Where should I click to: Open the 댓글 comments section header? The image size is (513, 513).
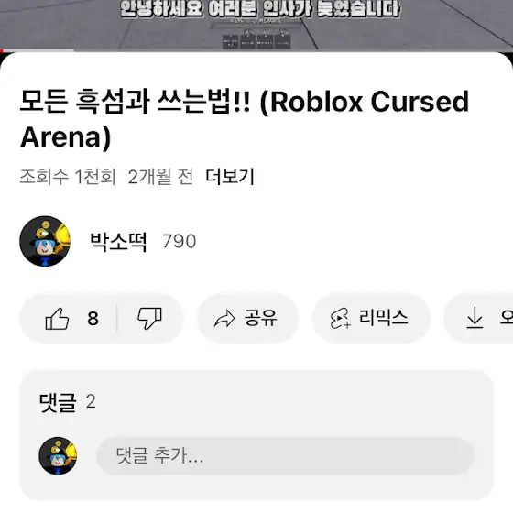pyautogui.click(x=58, y=402)
